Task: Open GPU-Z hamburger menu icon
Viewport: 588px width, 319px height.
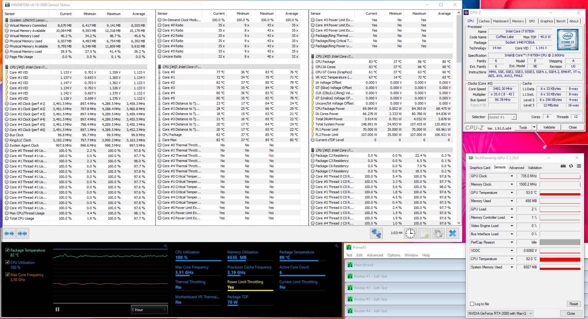Action: [x=579, y=166]
